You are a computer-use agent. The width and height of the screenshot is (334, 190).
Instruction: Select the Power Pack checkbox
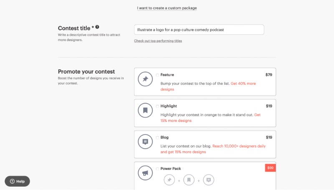tap(157, 169)
